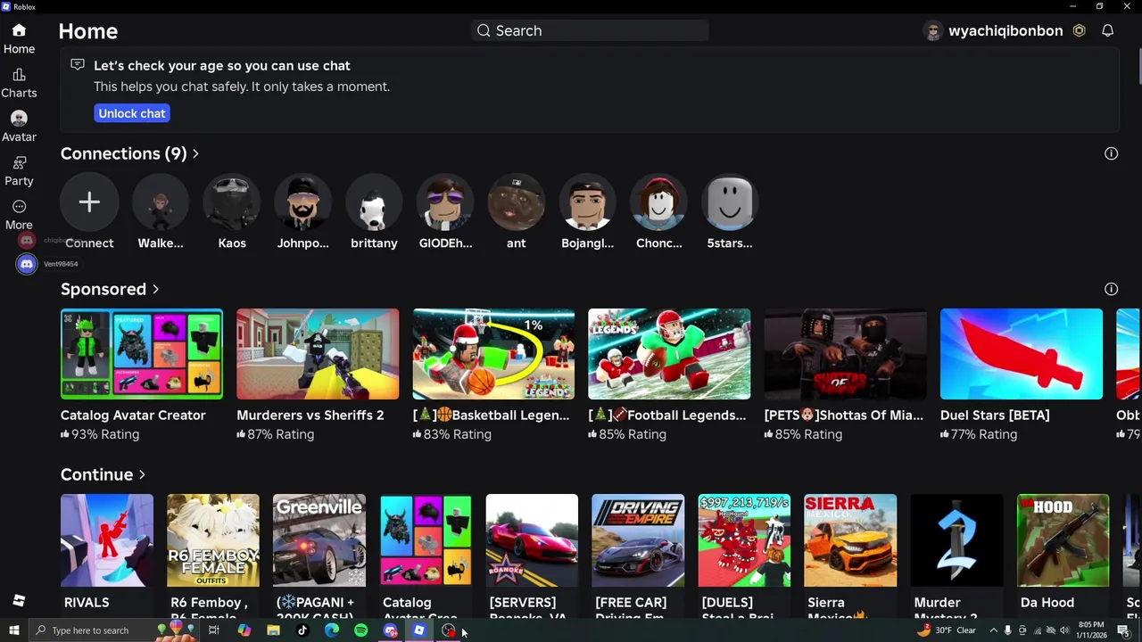Image resolution: width=1142 pixels, height=642 pixels.
Task: Open Bojangl... connection avatar
Action: coord(588,202)
